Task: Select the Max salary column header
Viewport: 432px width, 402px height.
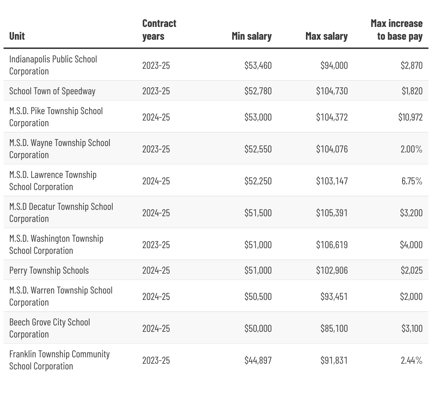Action: tap(326, 36)
